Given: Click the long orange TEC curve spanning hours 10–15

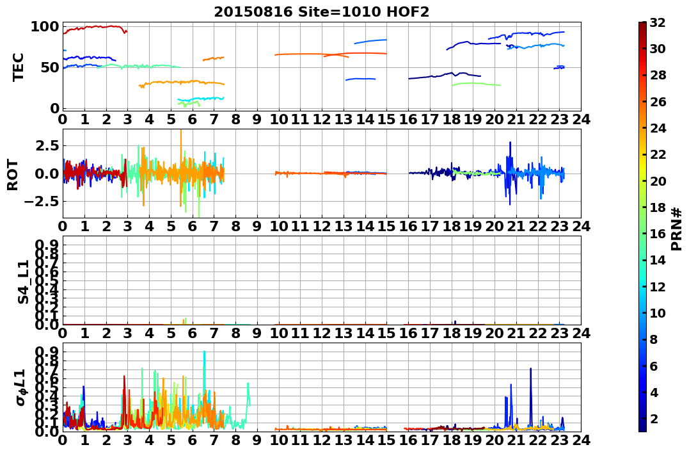Looking at the screenshot, I should point(331,54).
